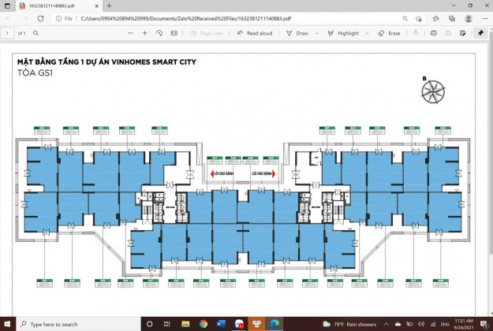Open the network connection tray icon

(x=433, y=324)
